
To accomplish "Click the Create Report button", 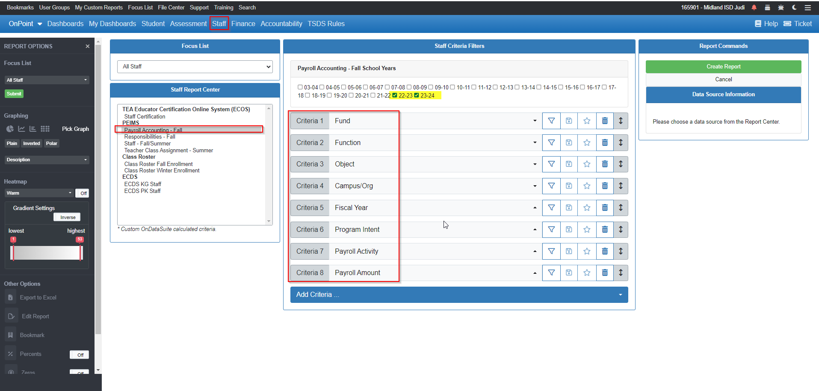I will click(723, 66).
